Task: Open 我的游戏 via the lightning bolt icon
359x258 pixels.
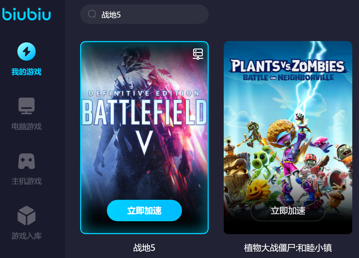Action: [x=27, y=51]
